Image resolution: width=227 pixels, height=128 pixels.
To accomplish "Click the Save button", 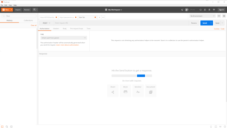I will 217,23.
